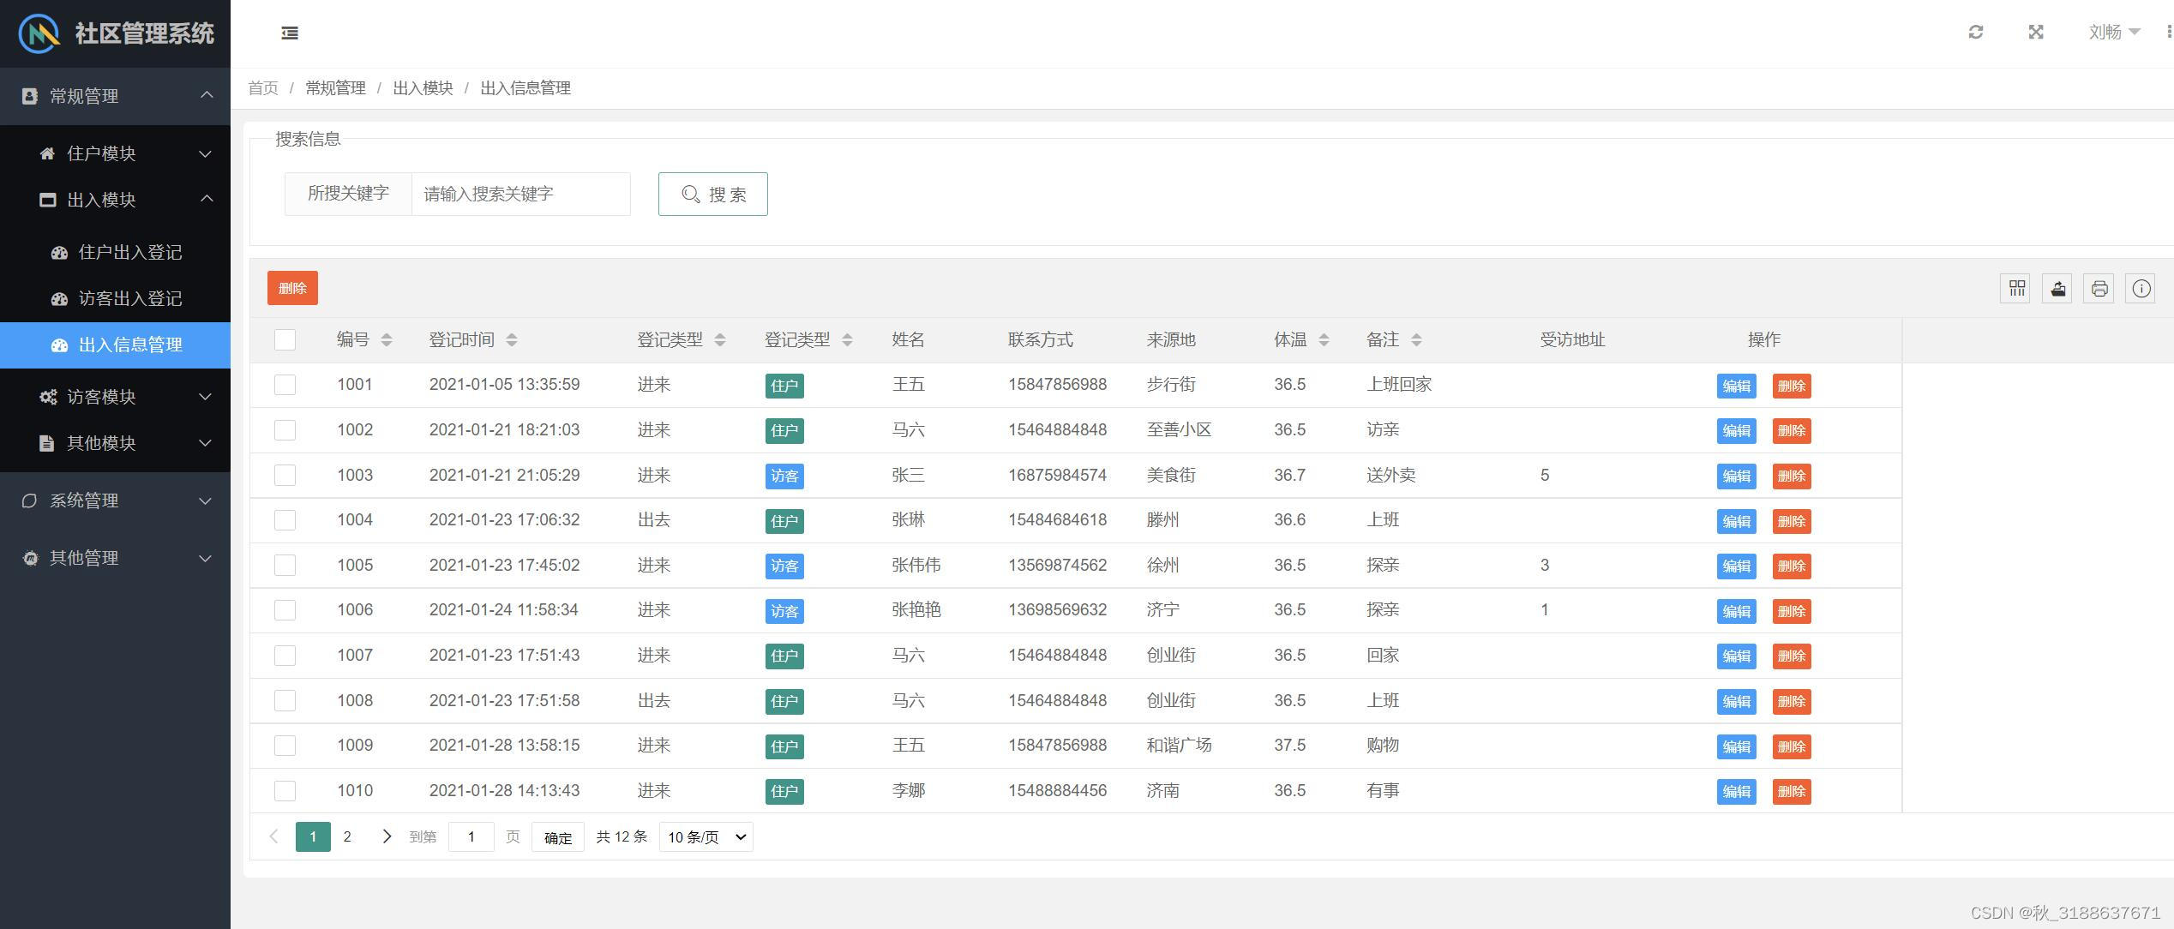
Task: Click the 37.5 temperature cell
Action: 1289,746
